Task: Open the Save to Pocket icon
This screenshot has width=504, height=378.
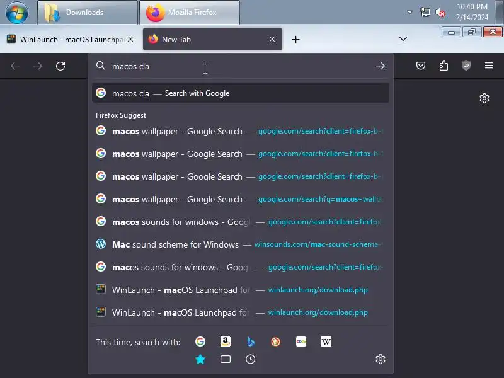Action: [421, 66]
